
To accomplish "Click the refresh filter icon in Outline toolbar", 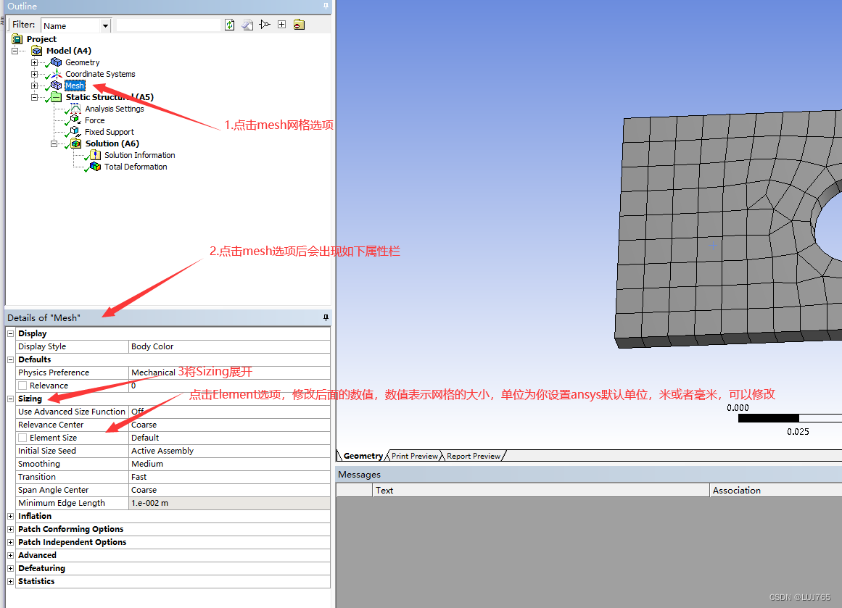I will coord(230,24).
